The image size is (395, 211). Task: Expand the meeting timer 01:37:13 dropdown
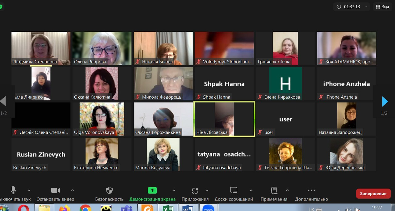[x=366, y=6]
